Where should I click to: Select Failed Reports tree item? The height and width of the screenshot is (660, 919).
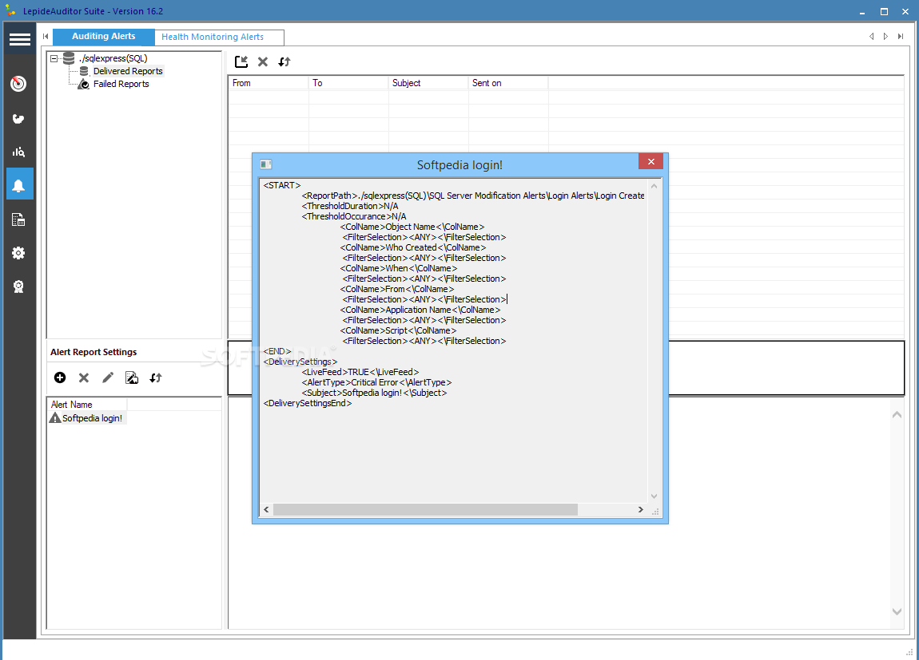tap(121, 84)
